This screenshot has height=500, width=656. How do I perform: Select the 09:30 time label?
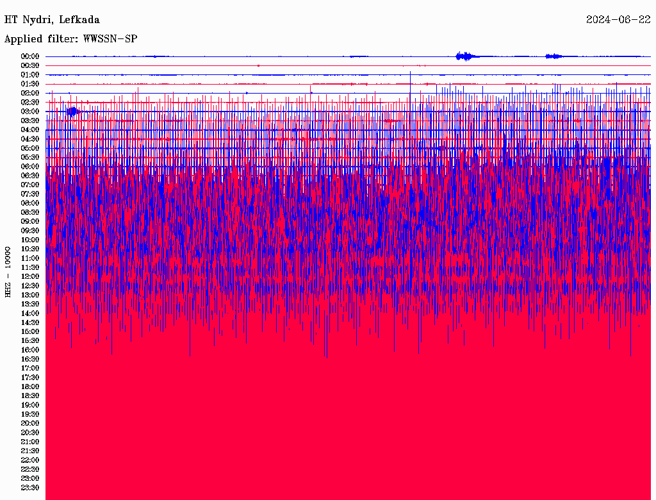click(x=30, y=231)
